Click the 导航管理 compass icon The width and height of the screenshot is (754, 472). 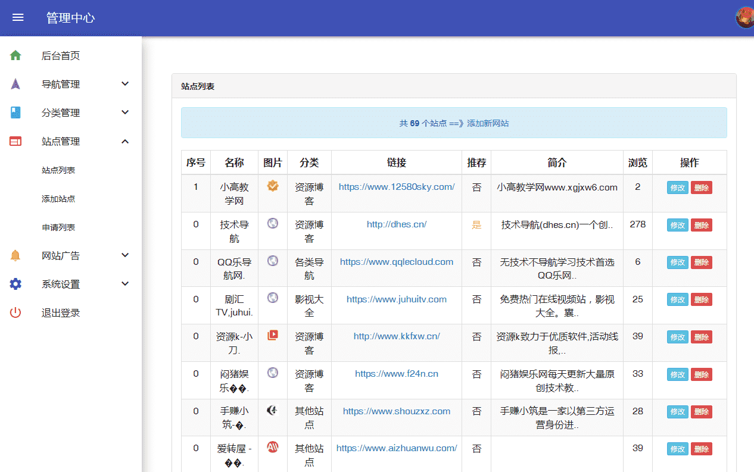(15, 84)
